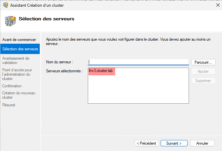The height and width of the screenshot is (151, 222).
Task: Select the 'Résumé' step
Action: click(9, 105)
